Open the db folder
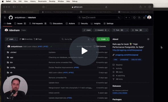The image size is (168, 102). point(11,73)
